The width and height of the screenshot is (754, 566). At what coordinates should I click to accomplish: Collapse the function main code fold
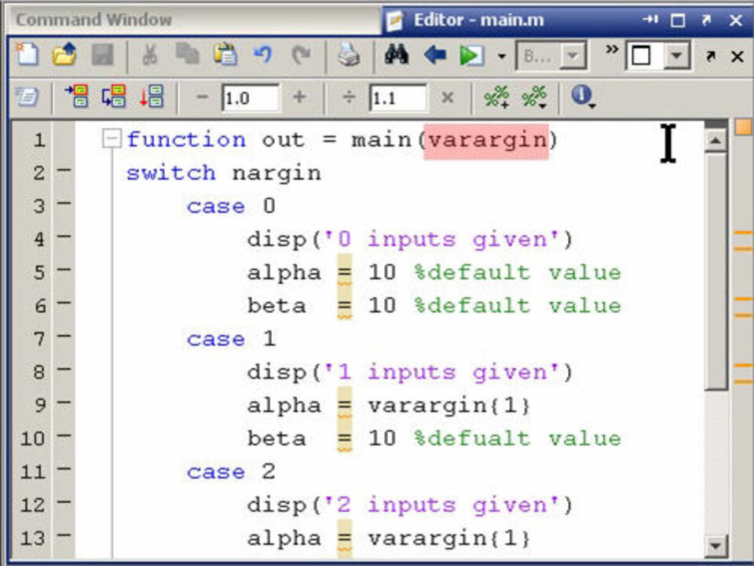113,140
